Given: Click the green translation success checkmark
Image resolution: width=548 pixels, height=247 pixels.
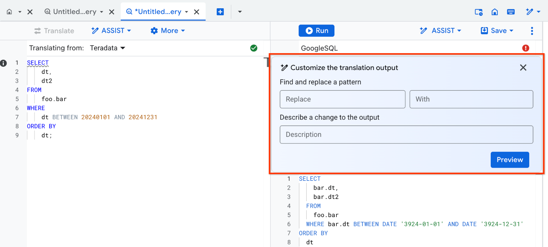Looking at the screenshot, I should [x=254, y=48].
